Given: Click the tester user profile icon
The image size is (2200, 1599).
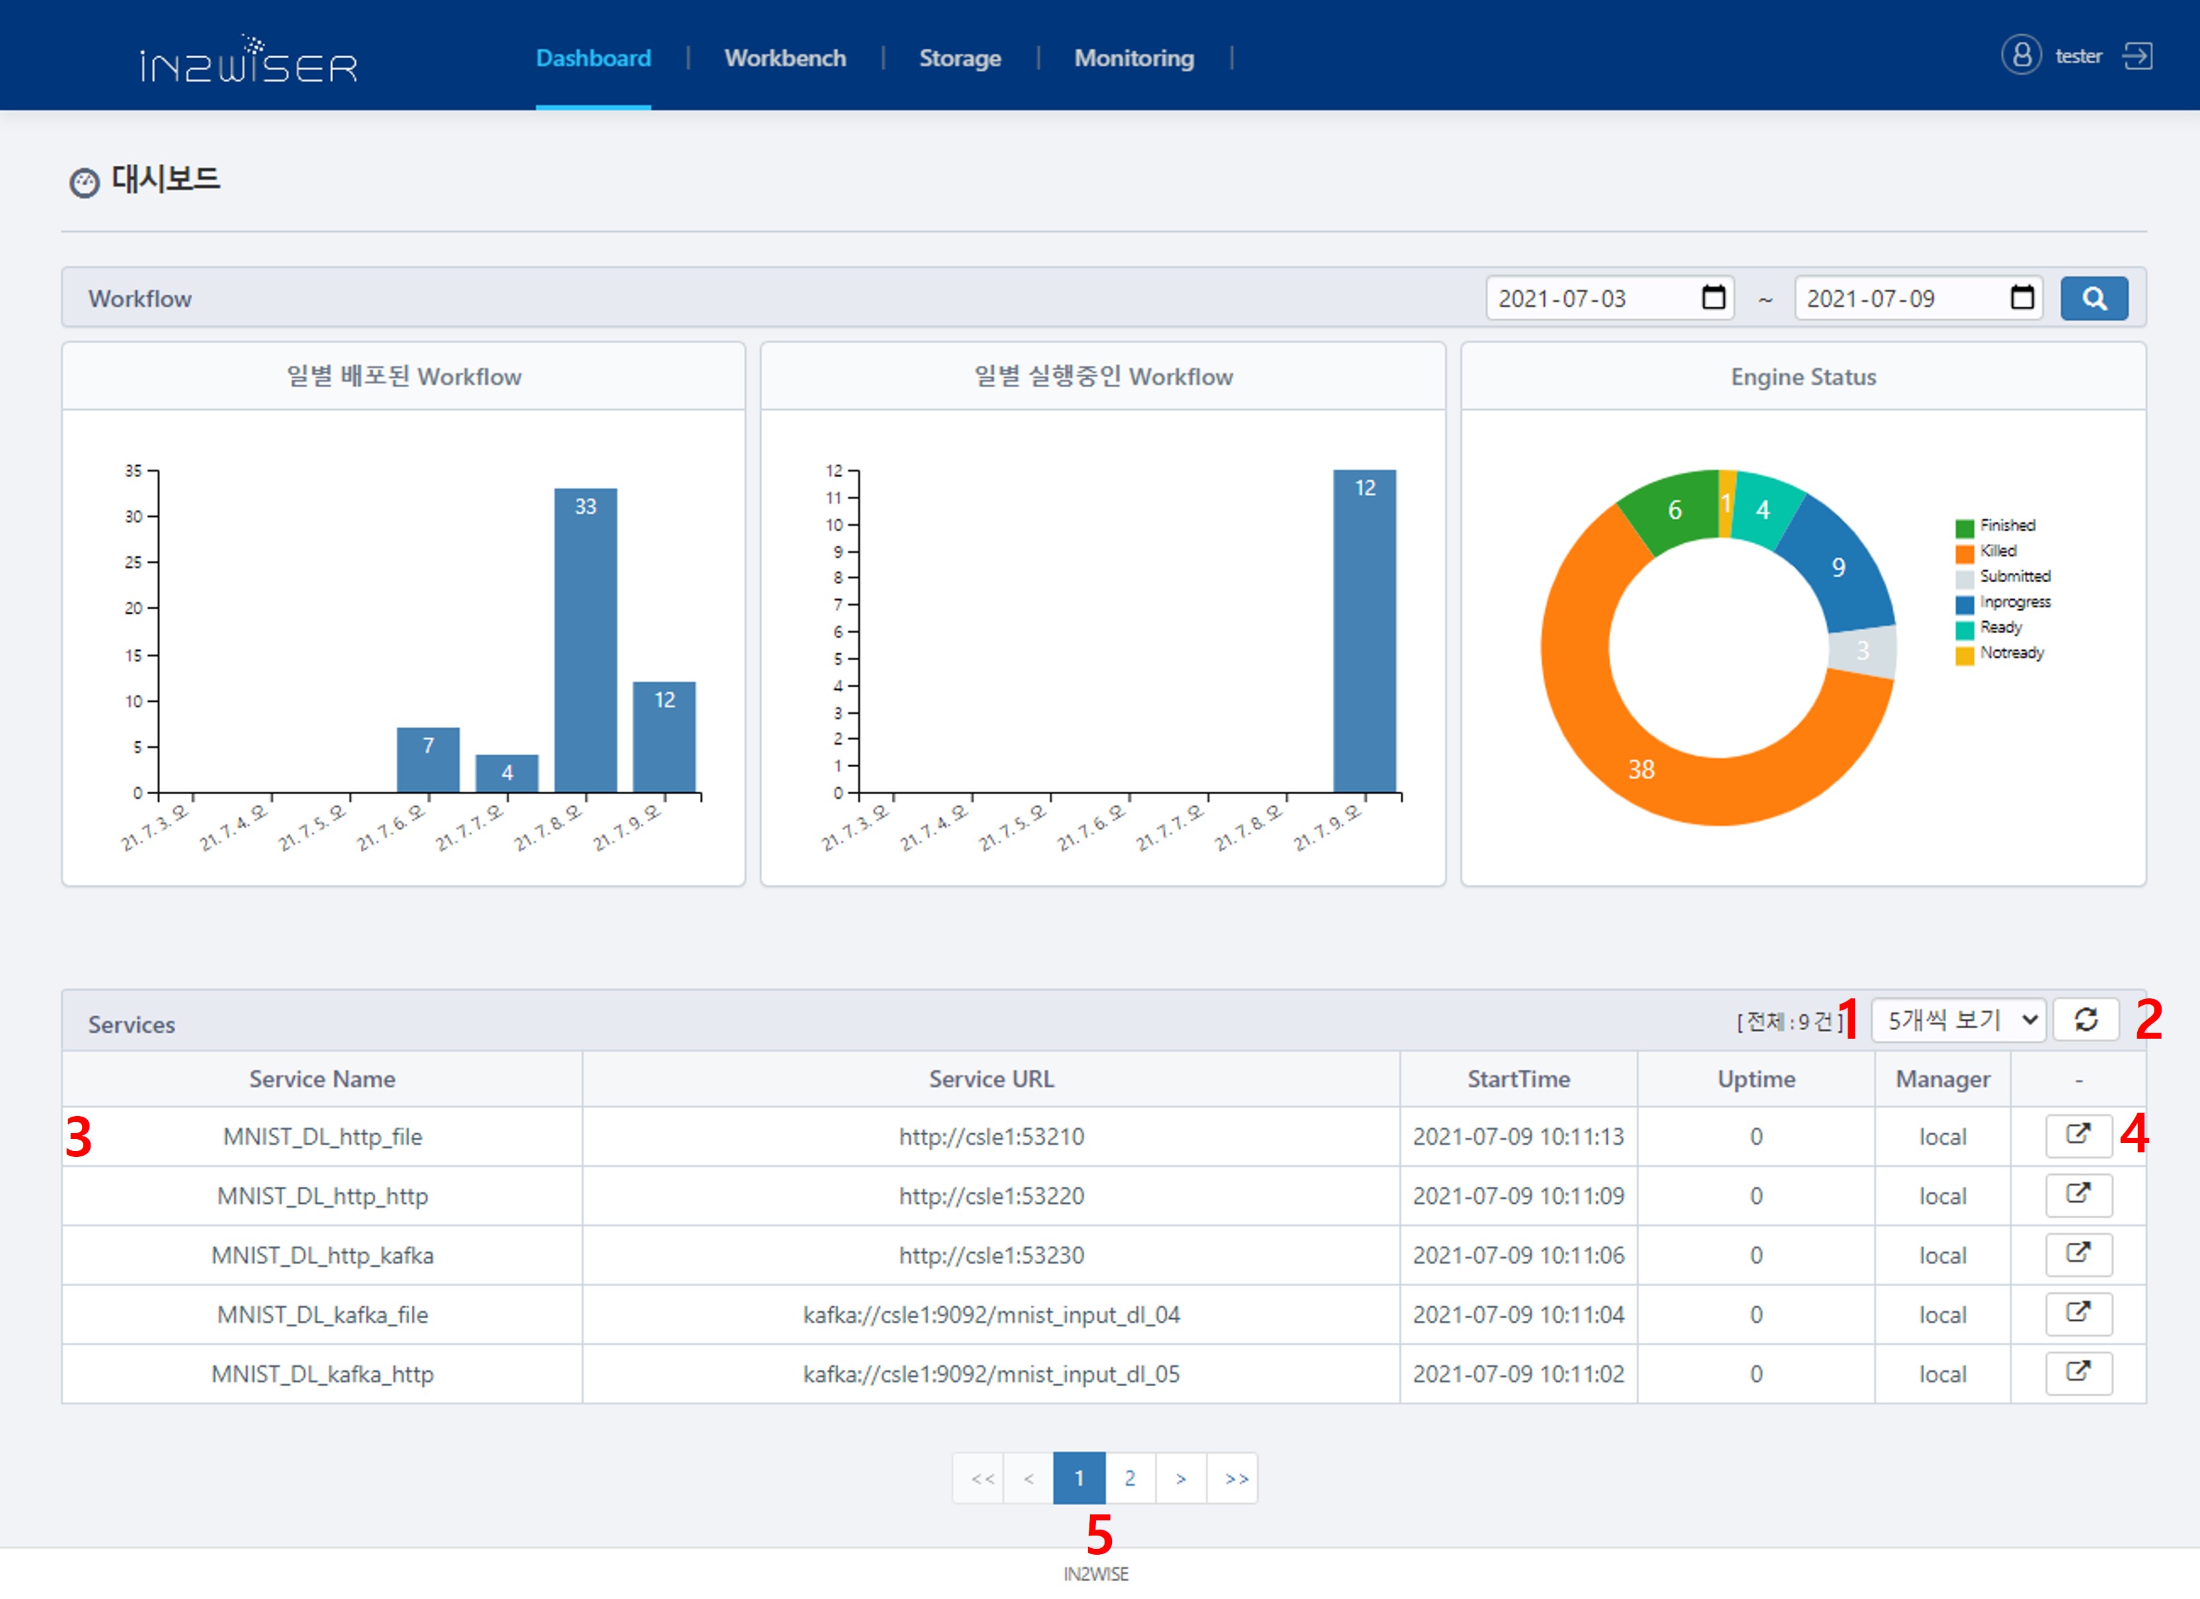Looking at the screenshot, I should click(x=2022, y=56).
